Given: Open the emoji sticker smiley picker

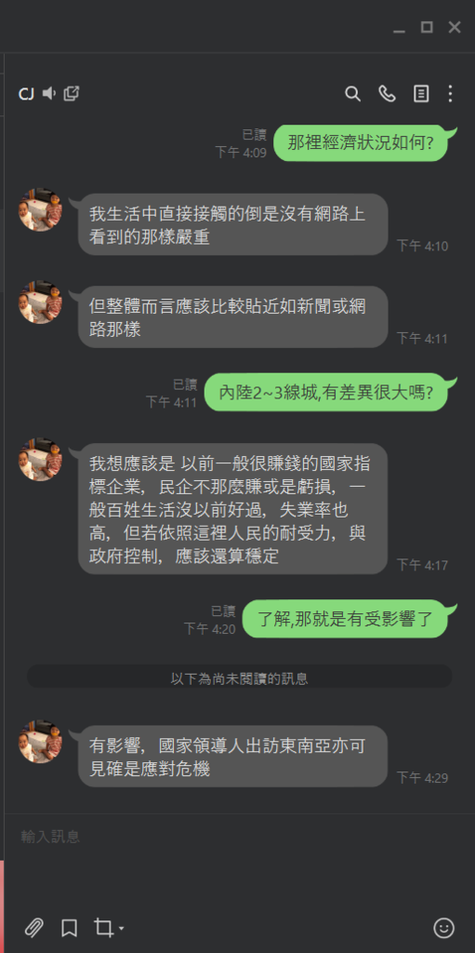Looking at the screenshot, I should (444, 928).
